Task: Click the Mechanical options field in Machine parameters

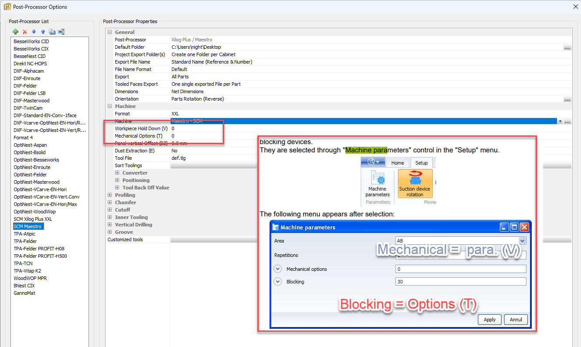Action: [461, 269]
